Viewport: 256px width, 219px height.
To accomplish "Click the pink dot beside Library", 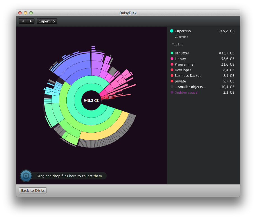I will tap(172, 59).
